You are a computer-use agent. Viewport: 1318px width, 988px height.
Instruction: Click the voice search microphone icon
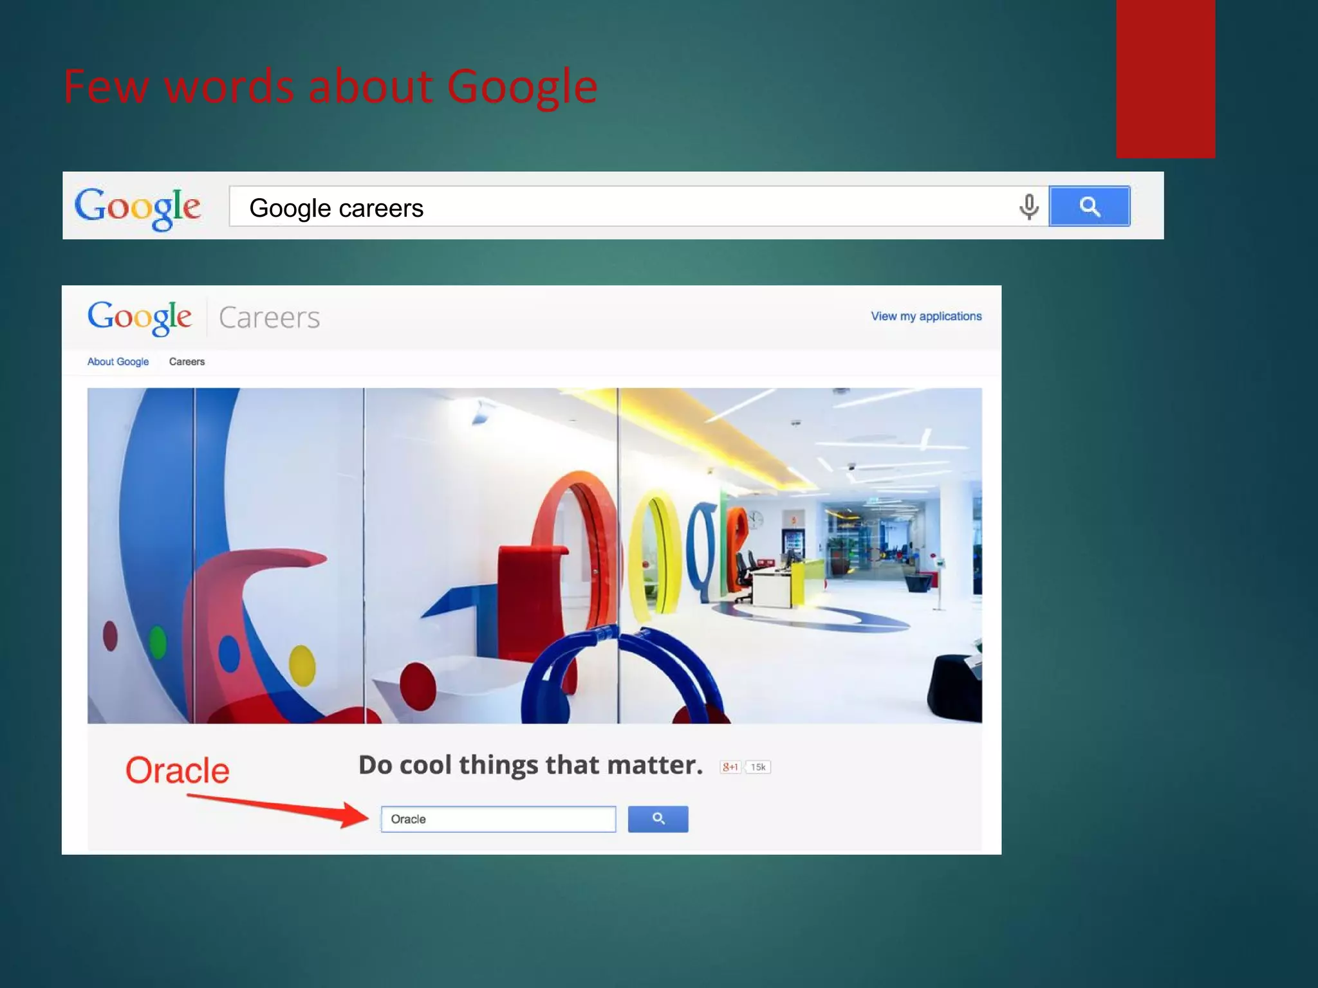click(1029, 206)
